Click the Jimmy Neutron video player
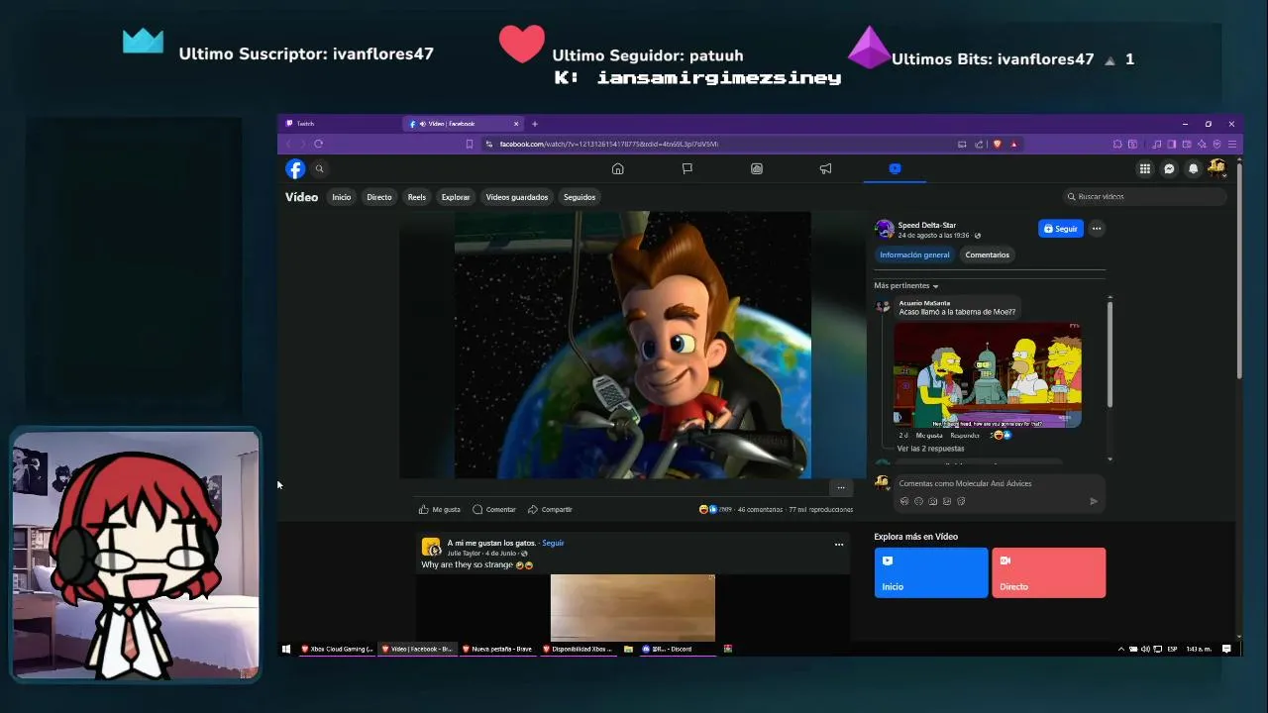Viewport: 1268px width, 713px height. tap(633, 345)
